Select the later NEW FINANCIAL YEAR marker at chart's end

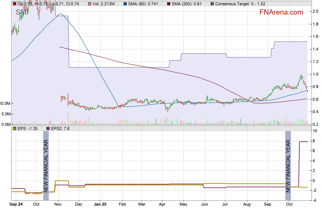point(288,166)
